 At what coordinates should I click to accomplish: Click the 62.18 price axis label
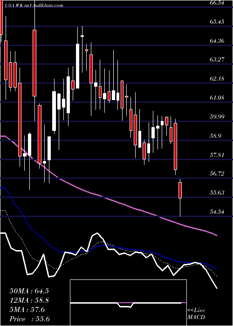click(x=218, y=79)
